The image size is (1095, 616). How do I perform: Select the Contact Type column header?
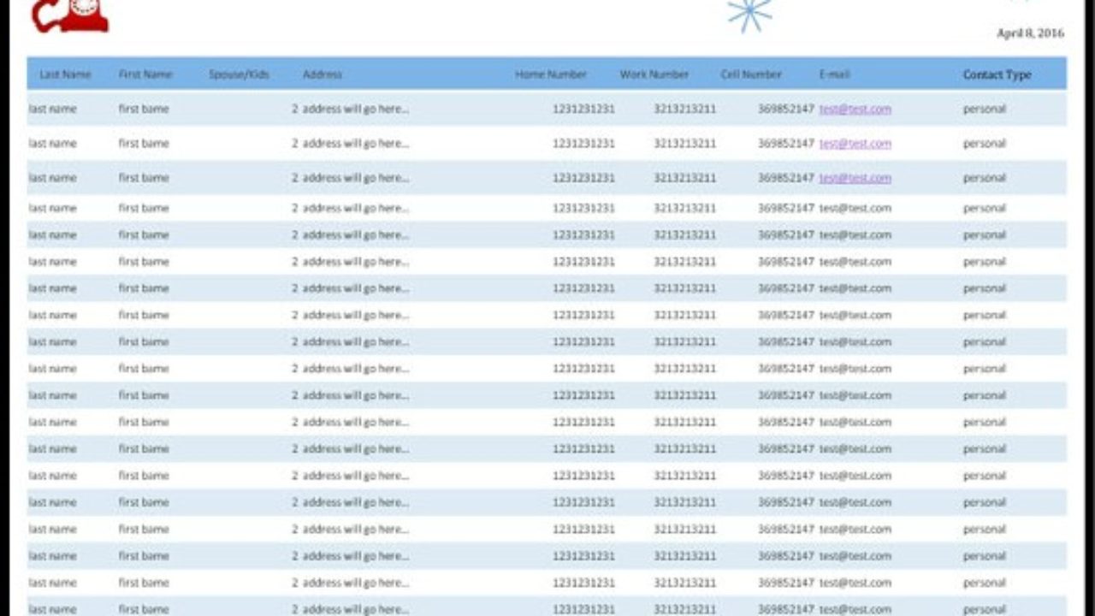tap(997, 74)
